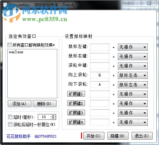Open the 扩展键2 action dropdown

tap(133, 103)
